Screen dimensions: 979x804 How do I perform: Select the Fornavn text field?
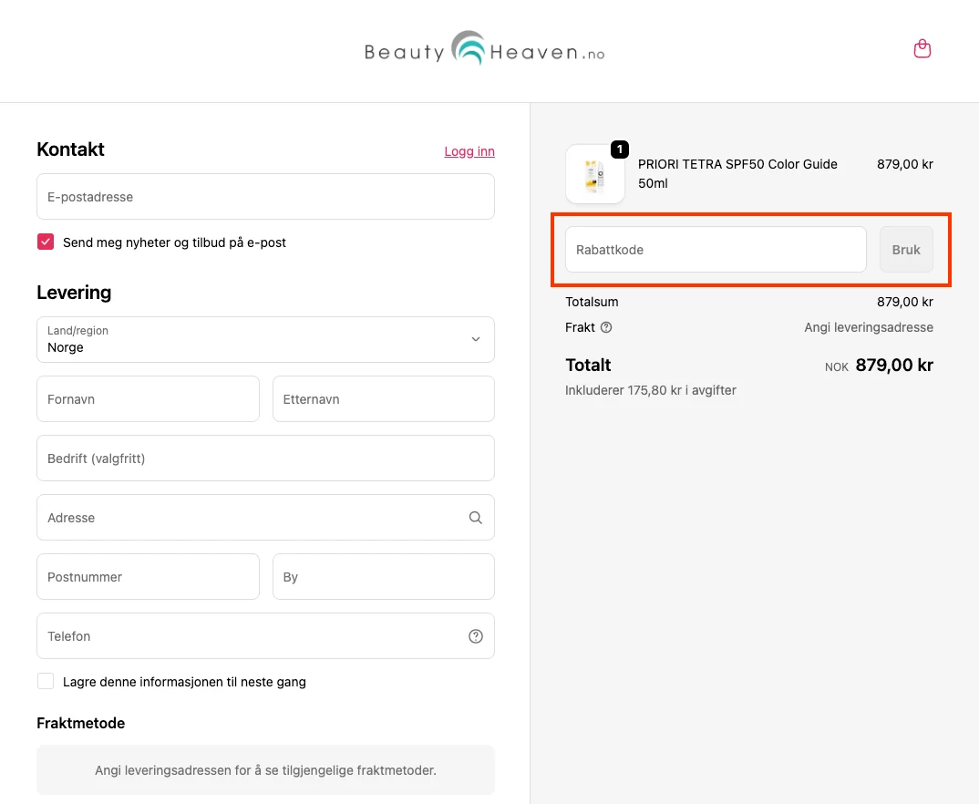coord(148,399)
